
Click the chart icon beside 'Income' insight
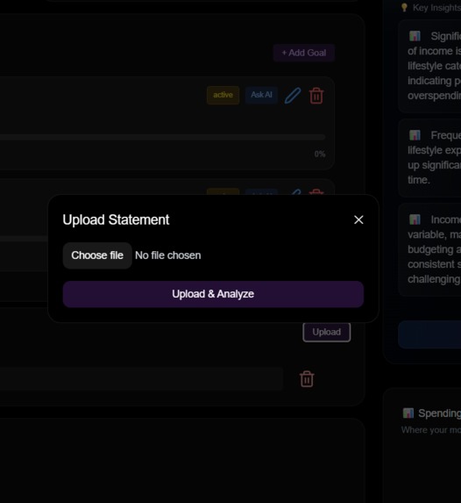415,219
